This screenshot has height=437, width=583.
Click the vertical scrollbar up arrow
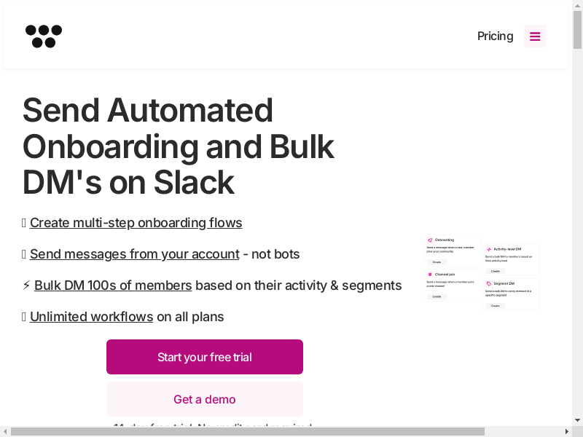point(578,5)
